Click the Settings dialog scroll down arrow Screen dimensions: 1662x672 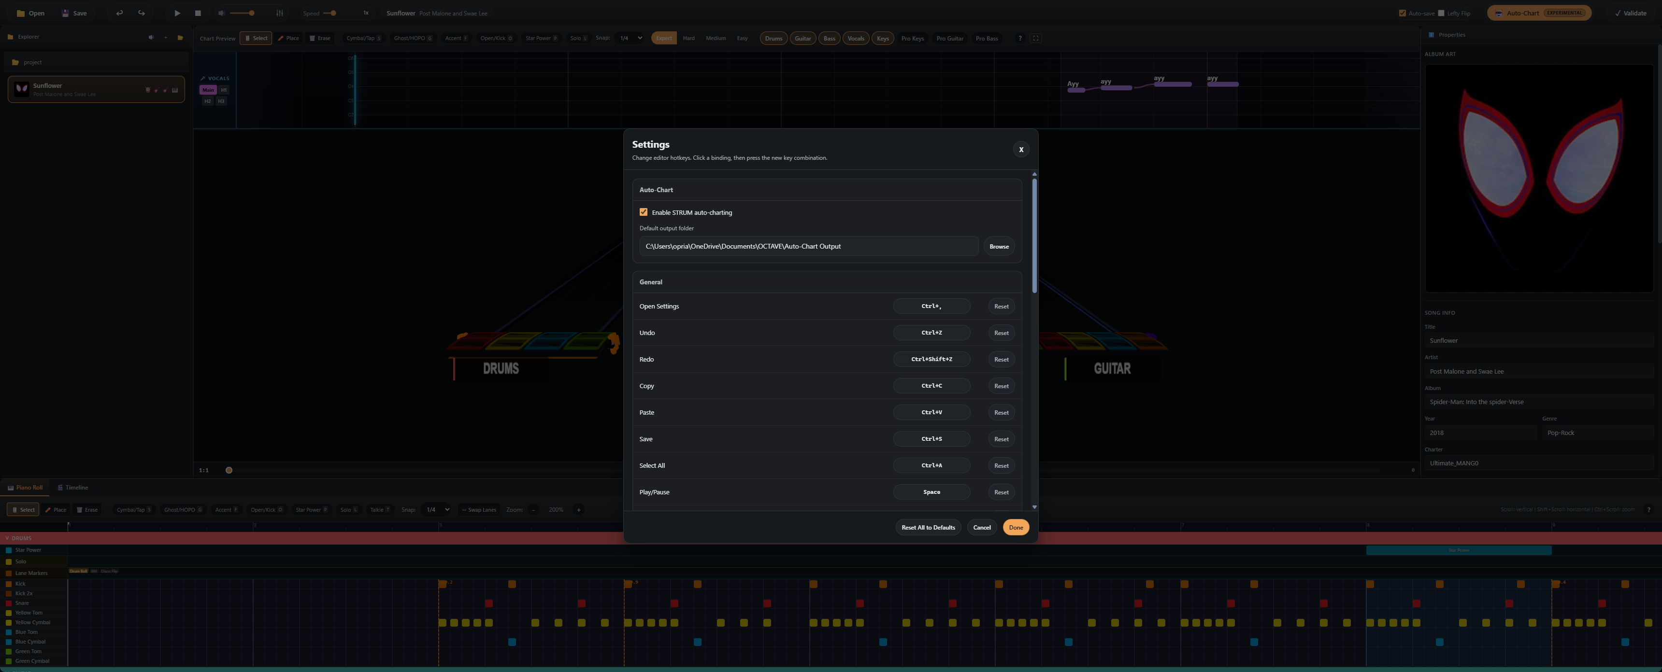[1034, 507]
